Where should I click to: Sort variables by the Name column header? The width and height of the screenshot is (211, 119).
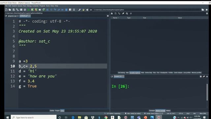[x=116, y=18]
